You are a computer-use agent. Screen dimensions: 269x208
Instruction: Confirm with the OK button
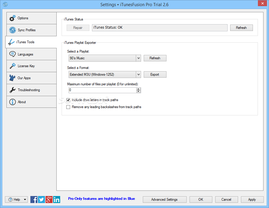coord(201,200)
